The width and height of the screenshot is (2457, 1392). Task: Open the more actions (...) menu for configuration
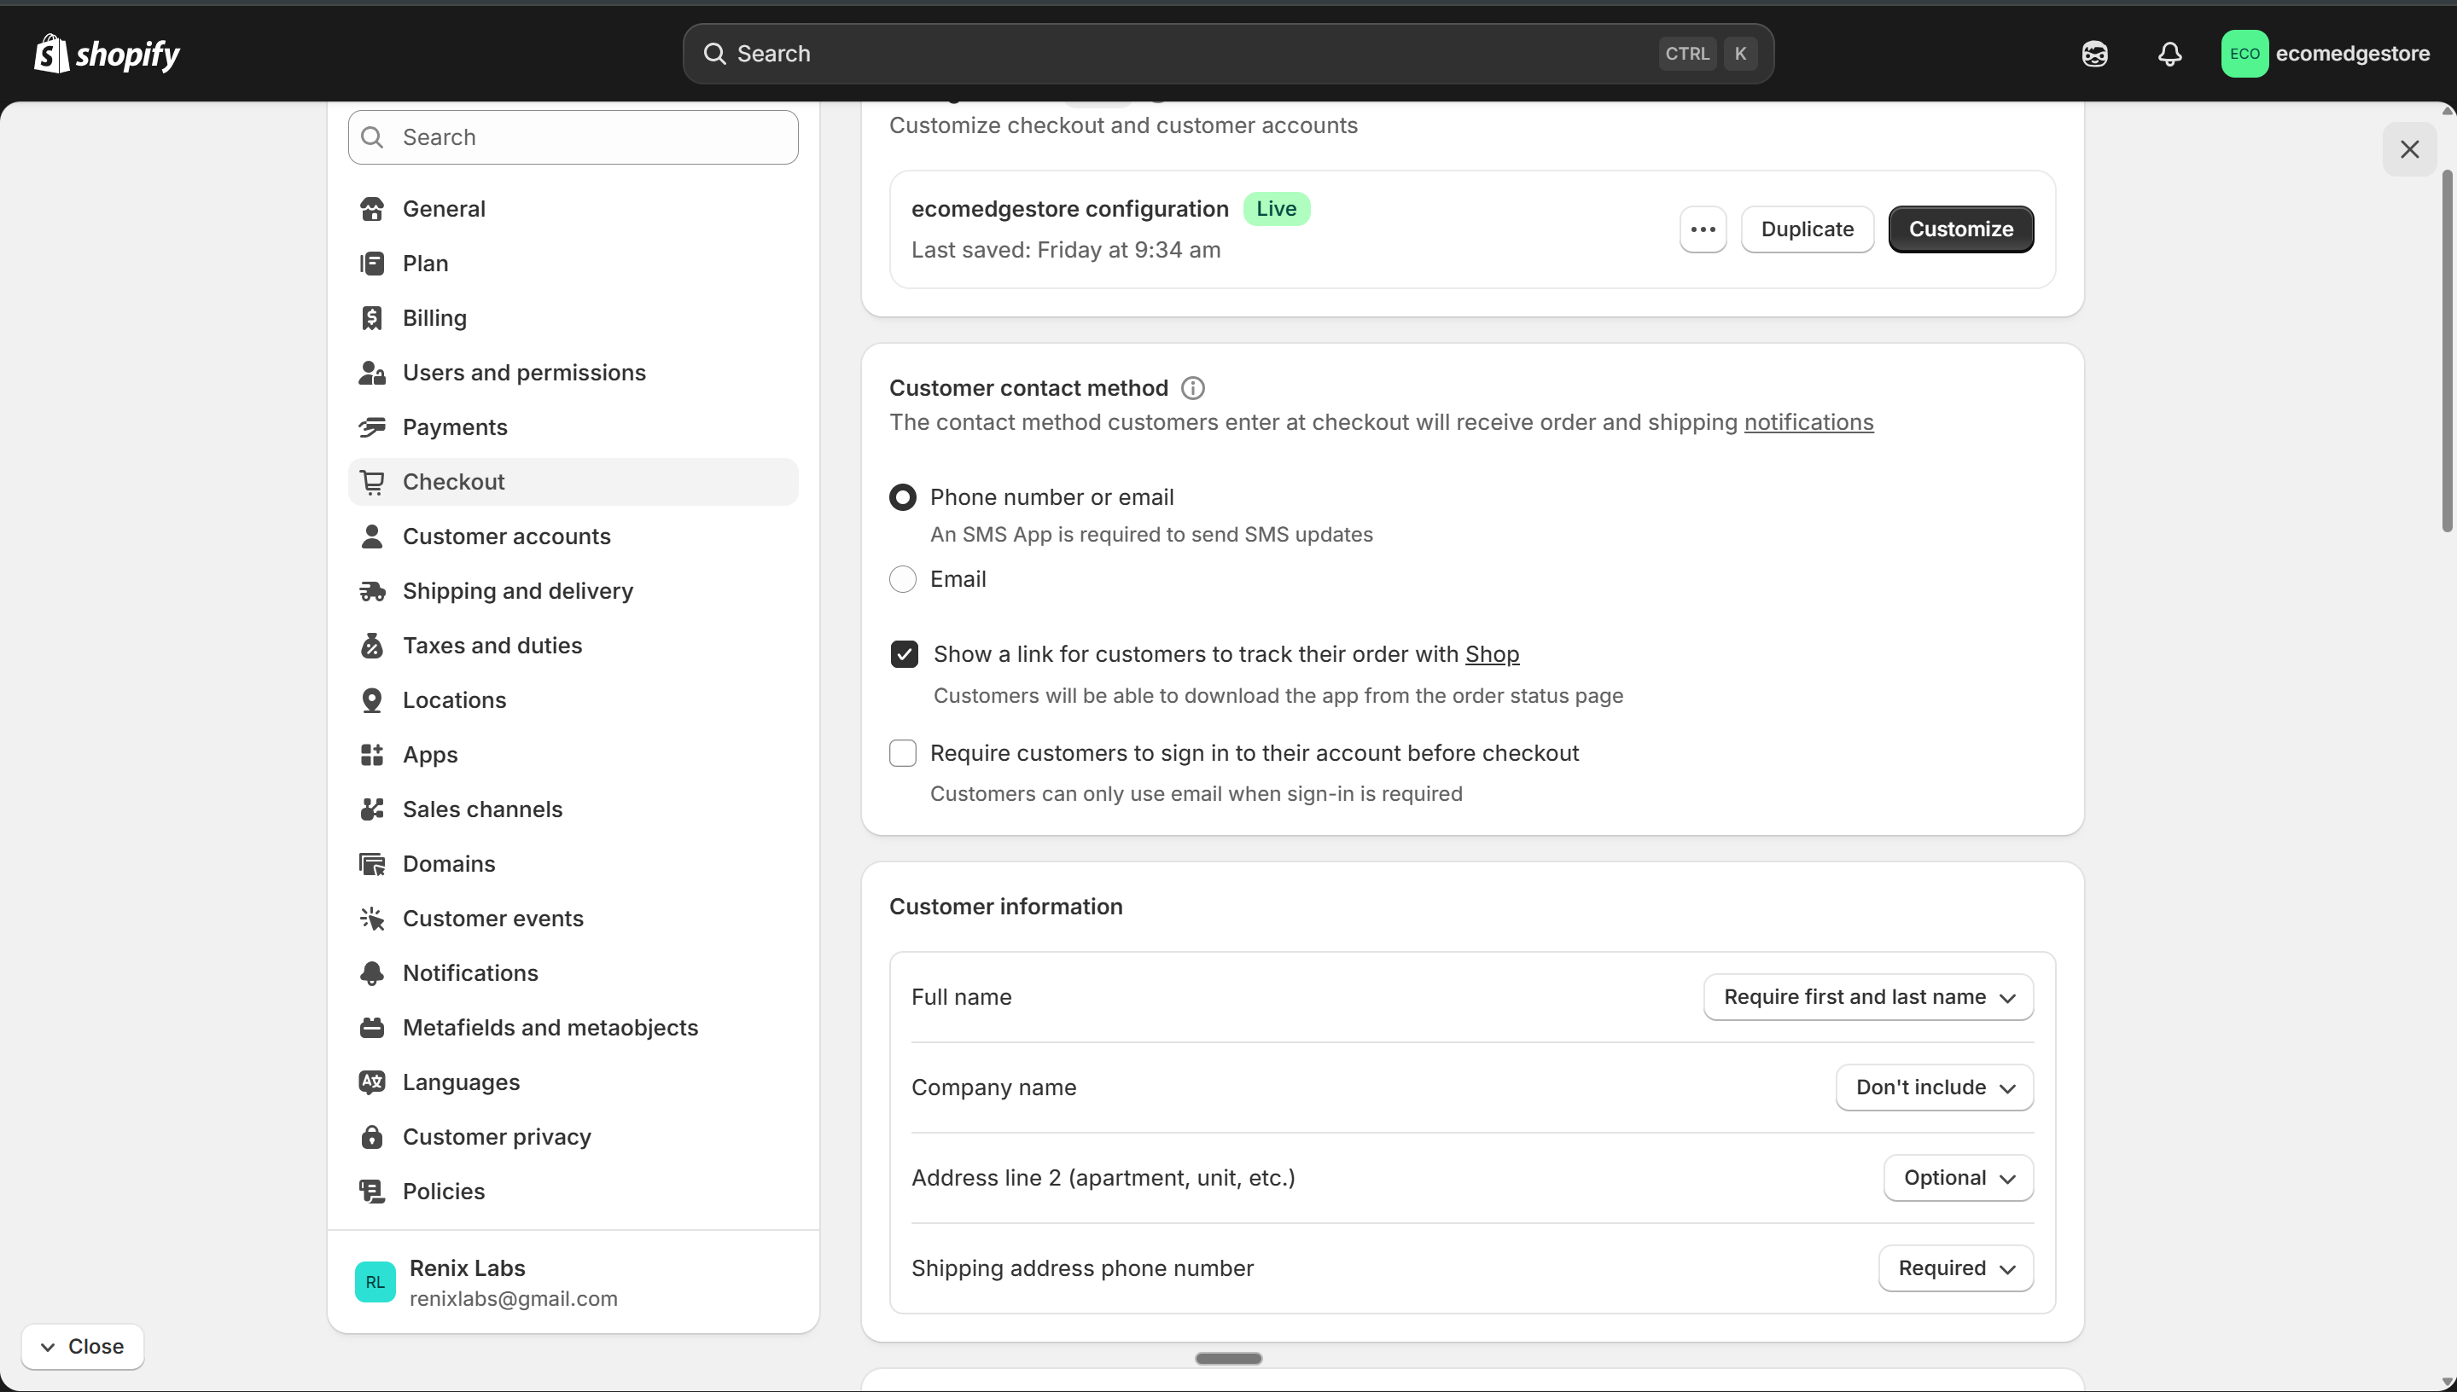point(1703,229)
